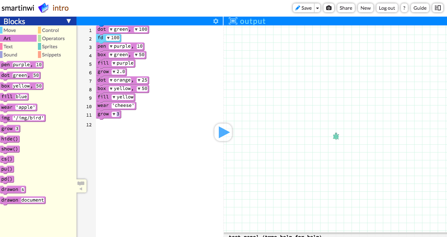447x237 pixels.
Task: Pick the fill blue palette block
Action: pos(14,97)
